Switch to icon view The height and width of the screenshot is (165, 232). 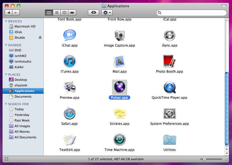tap(49, 13)
